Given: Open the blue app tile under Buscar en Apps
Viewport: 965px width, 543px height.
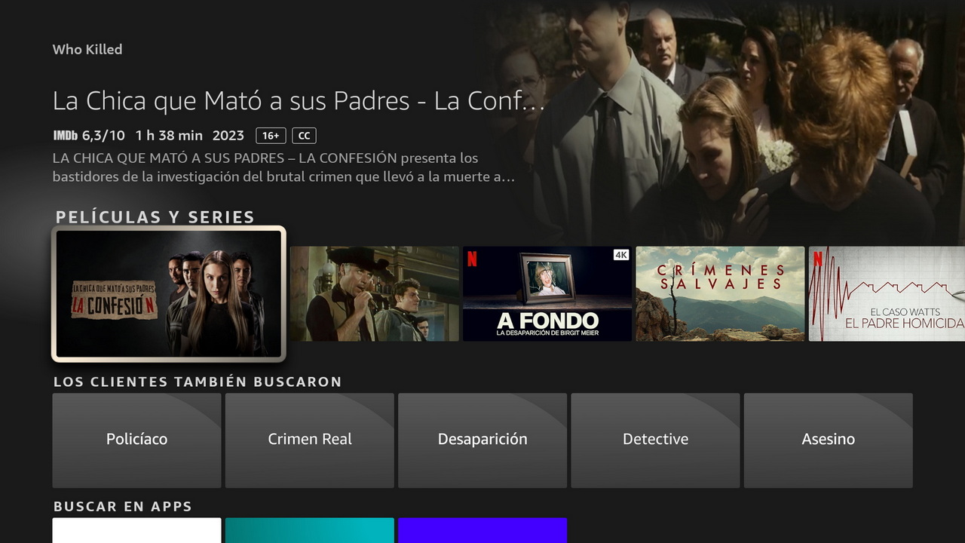Looking at the screenshot, I should (482, 531).
